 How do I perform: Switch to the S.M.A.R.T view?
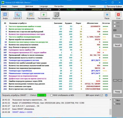[x=18, y=16]
